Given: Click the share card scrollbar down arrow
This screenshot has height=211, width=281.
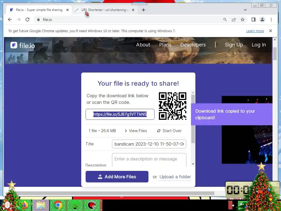Looking at the screenshot, I should point(193,164).
